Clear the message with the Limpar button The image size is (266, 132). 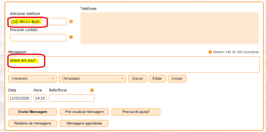(x=177, y=79)
